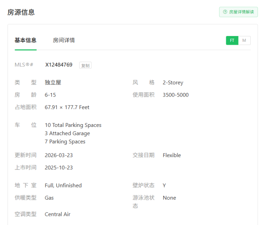Image resolution: width=261 pixels, height=225 pixels.
Task: Click the 3 Attached Garage line
Action: (67, 133)
